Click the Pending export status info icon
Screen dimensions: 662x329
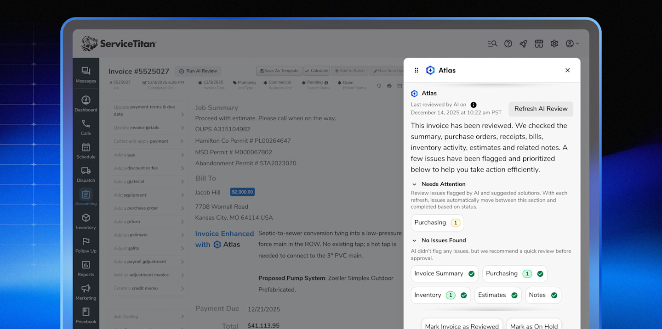326,83
